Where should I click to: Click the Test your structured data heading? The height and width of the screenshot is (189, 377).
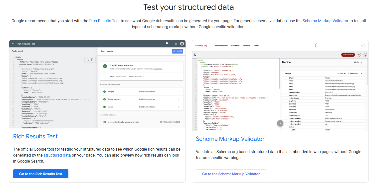[188, 7]
